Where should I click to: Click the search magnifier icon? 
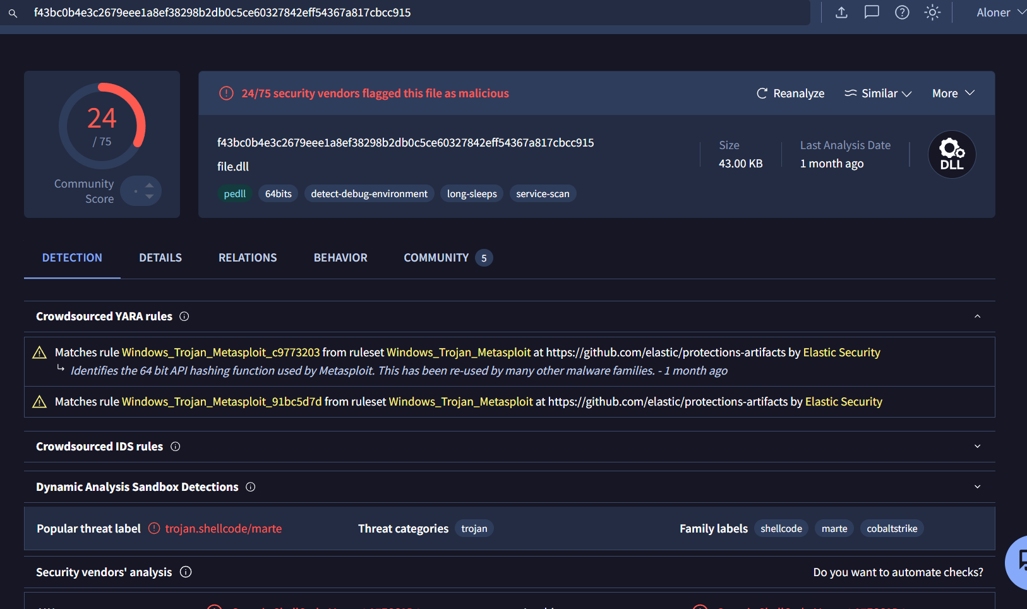(13, 13)
